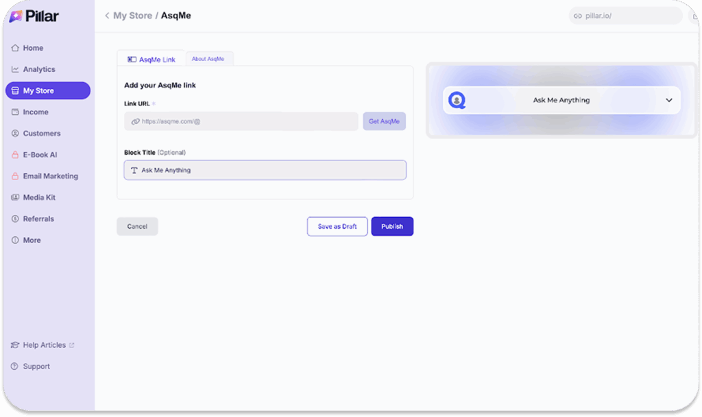Go to the My Store breadcrumb
Image resolution: width=702 pixels, height=417 pixels.
click(x=132, y=16)
